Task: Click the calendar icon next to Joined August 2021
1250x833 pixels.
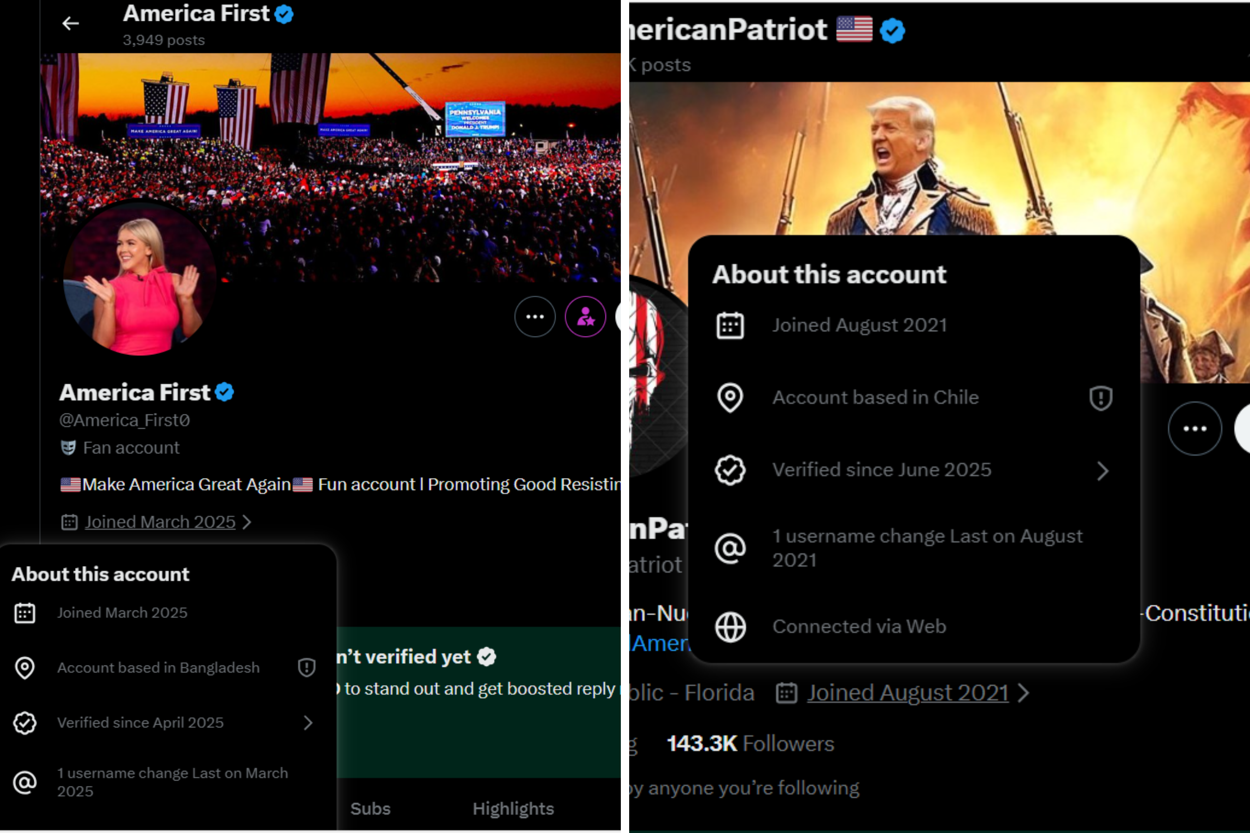Action: (731, 325)
